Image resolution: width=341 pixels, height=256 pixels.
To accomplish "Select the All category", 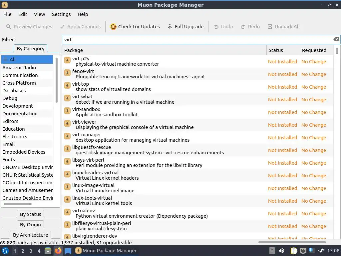I will [x=27, y=59].
